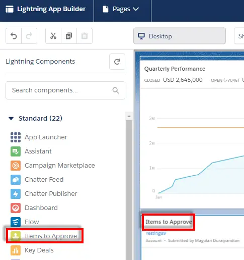Image resolution: width=244 pixels, height=260 pixels.
Task: Click the Redo arrow button
Action: 29,36
